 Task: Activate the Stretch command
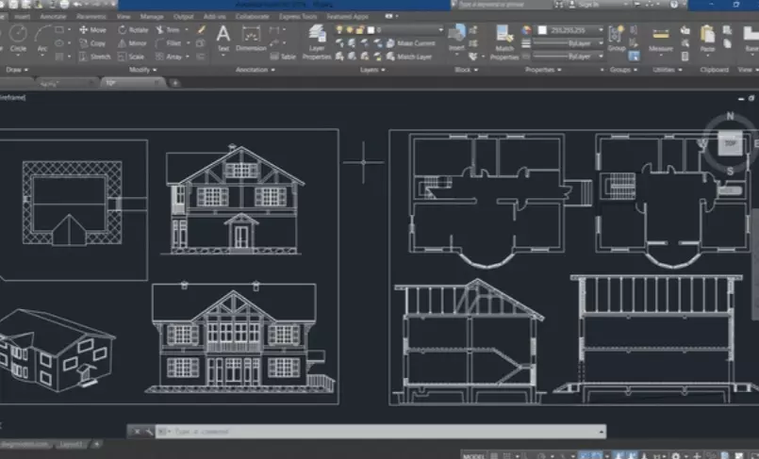coord(95,57)
